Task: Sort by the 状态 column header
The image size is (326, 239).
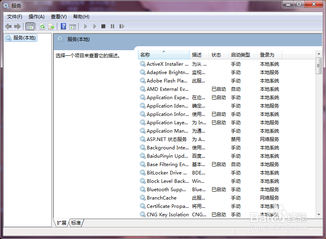Action: (218, 55)
